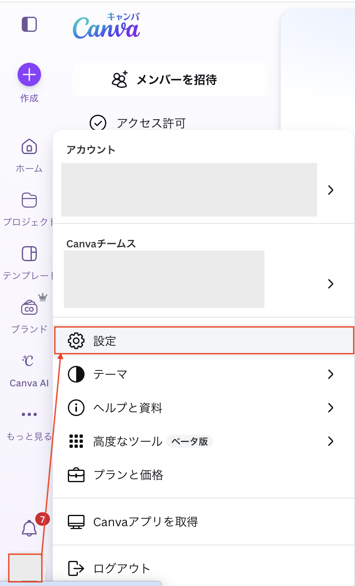Click アクセス許可 with check icon

tap(138, 123)
